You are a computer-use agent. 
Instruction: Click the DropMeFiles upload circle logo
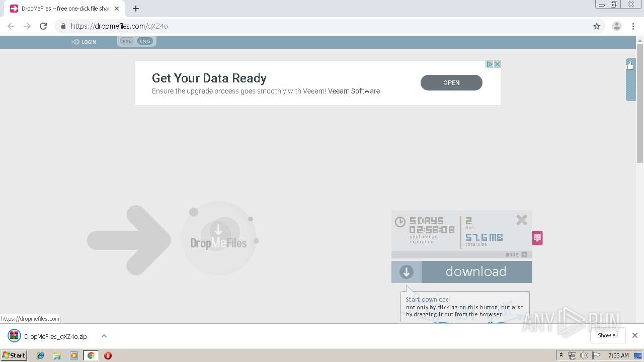point(219,238)
